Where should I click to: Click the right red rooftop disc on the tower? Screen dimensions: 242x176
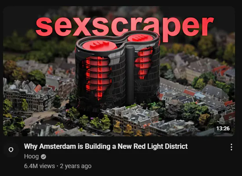pos(141,38)
